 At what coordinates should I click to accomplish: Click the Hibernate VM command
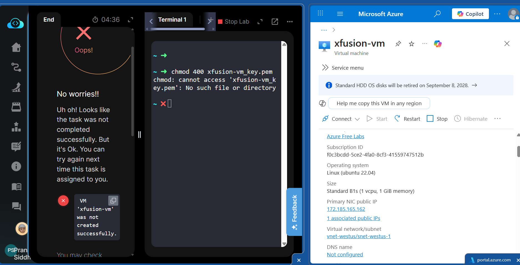coord(471,119)
